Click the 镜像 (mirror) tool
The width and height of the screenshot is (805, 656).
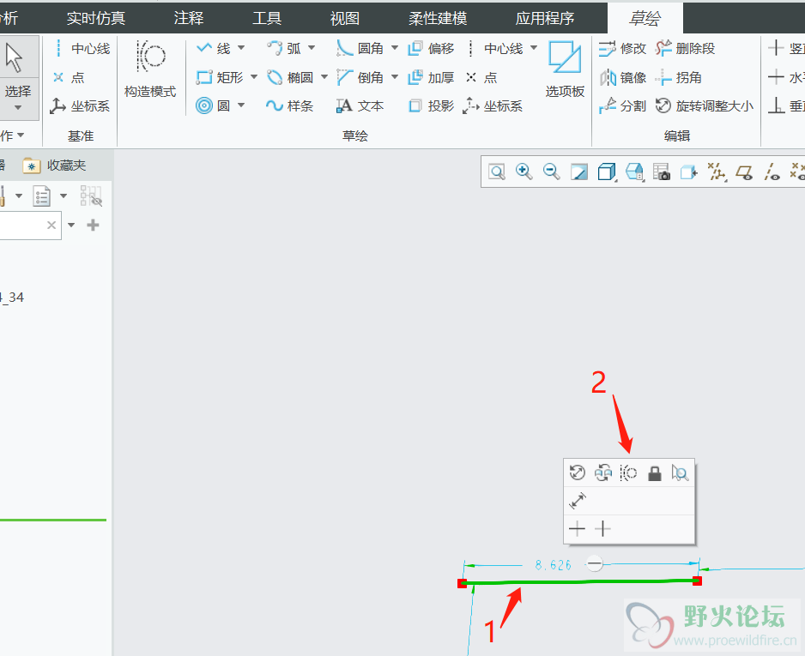[623, 77]
